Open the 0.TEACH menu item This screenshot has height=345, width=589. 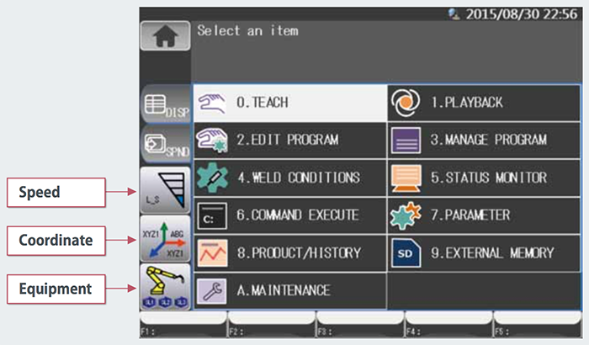pyautogui.click(x=290, y=103)
